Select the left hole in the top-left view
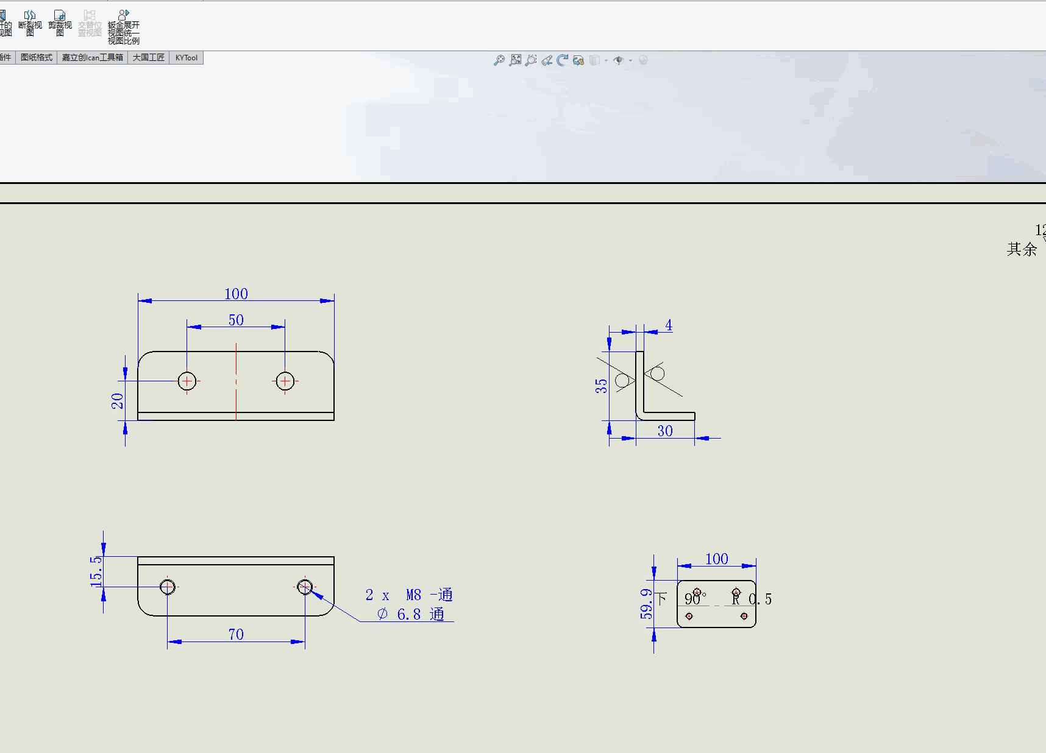Viewport: 1046px width, 753px height. (187, 381)
